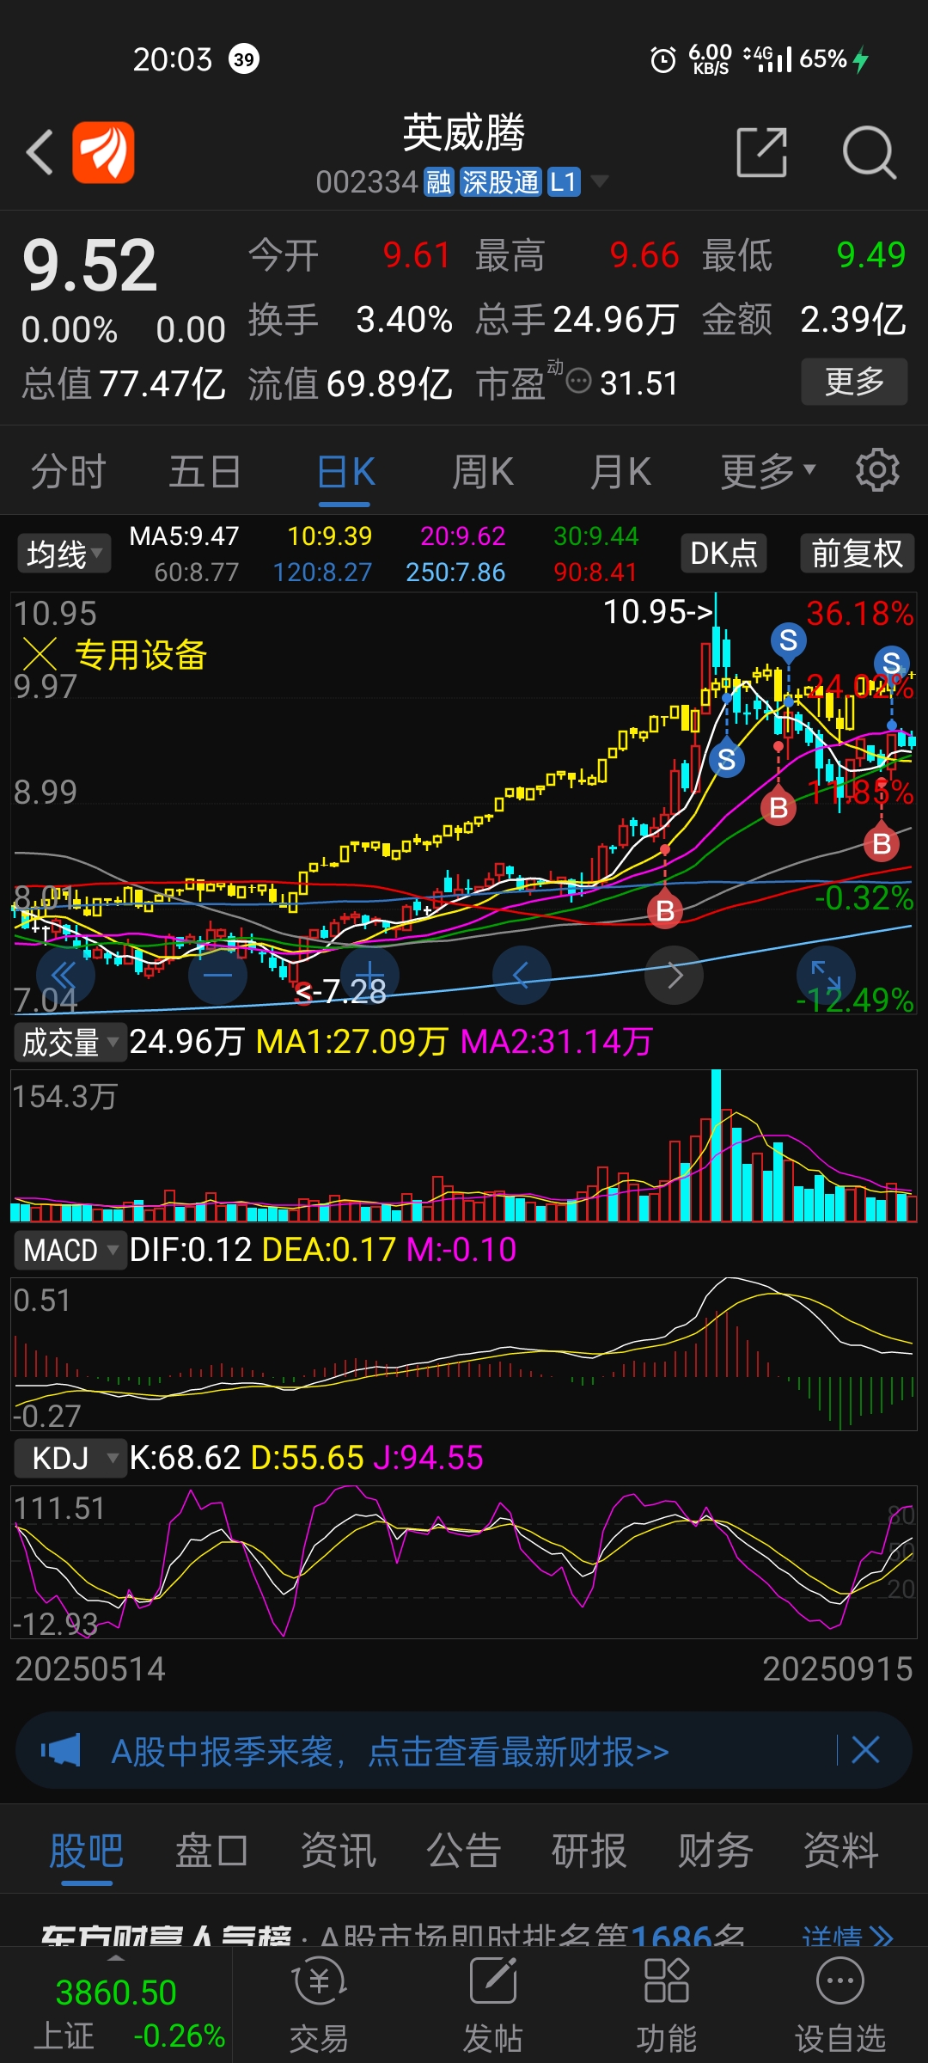The height and width of the screenshot is (2063, 928).
Task: Switch to 五日 chart tab
Action: 205,471
